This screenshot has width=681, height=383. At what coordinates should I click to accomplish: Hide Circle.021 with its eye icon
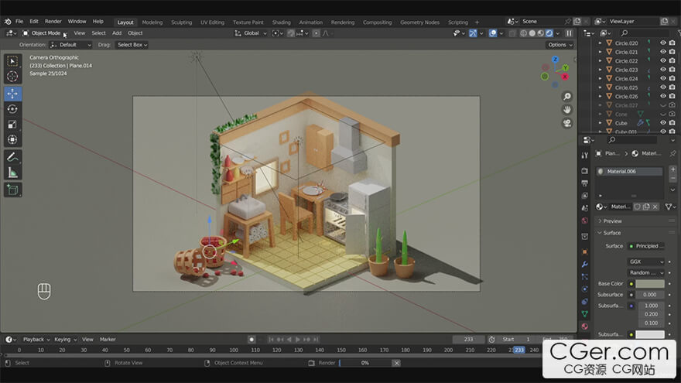[662, 52]
